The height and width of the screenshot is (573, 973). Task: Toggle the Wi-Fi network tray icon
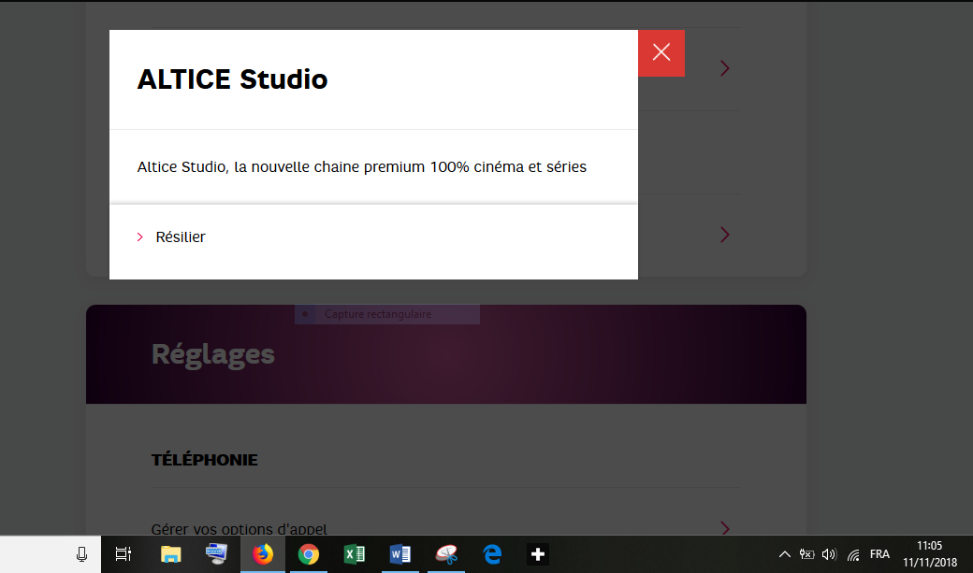tap(852, 553)
